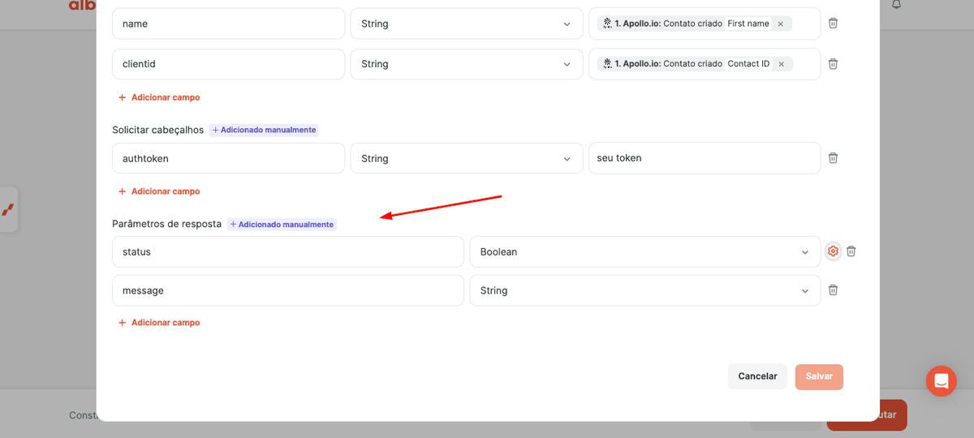This screenshot has height=438, width=974.
Task: Click Adicionado manualmente badge for response parameters
Action: click(282, 224)
